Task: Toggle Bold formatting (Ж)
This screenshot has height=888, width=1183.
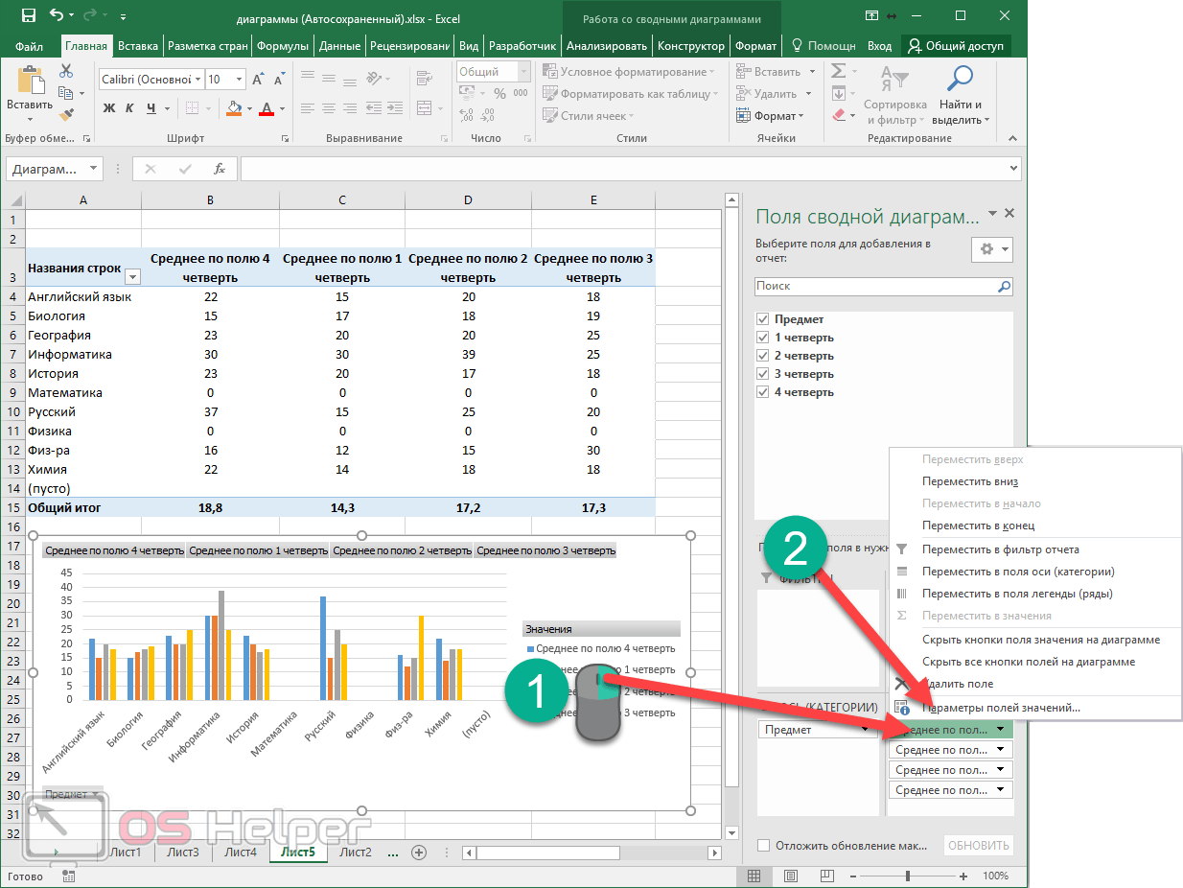Action: pyautogui.click(x=108, y=107)
